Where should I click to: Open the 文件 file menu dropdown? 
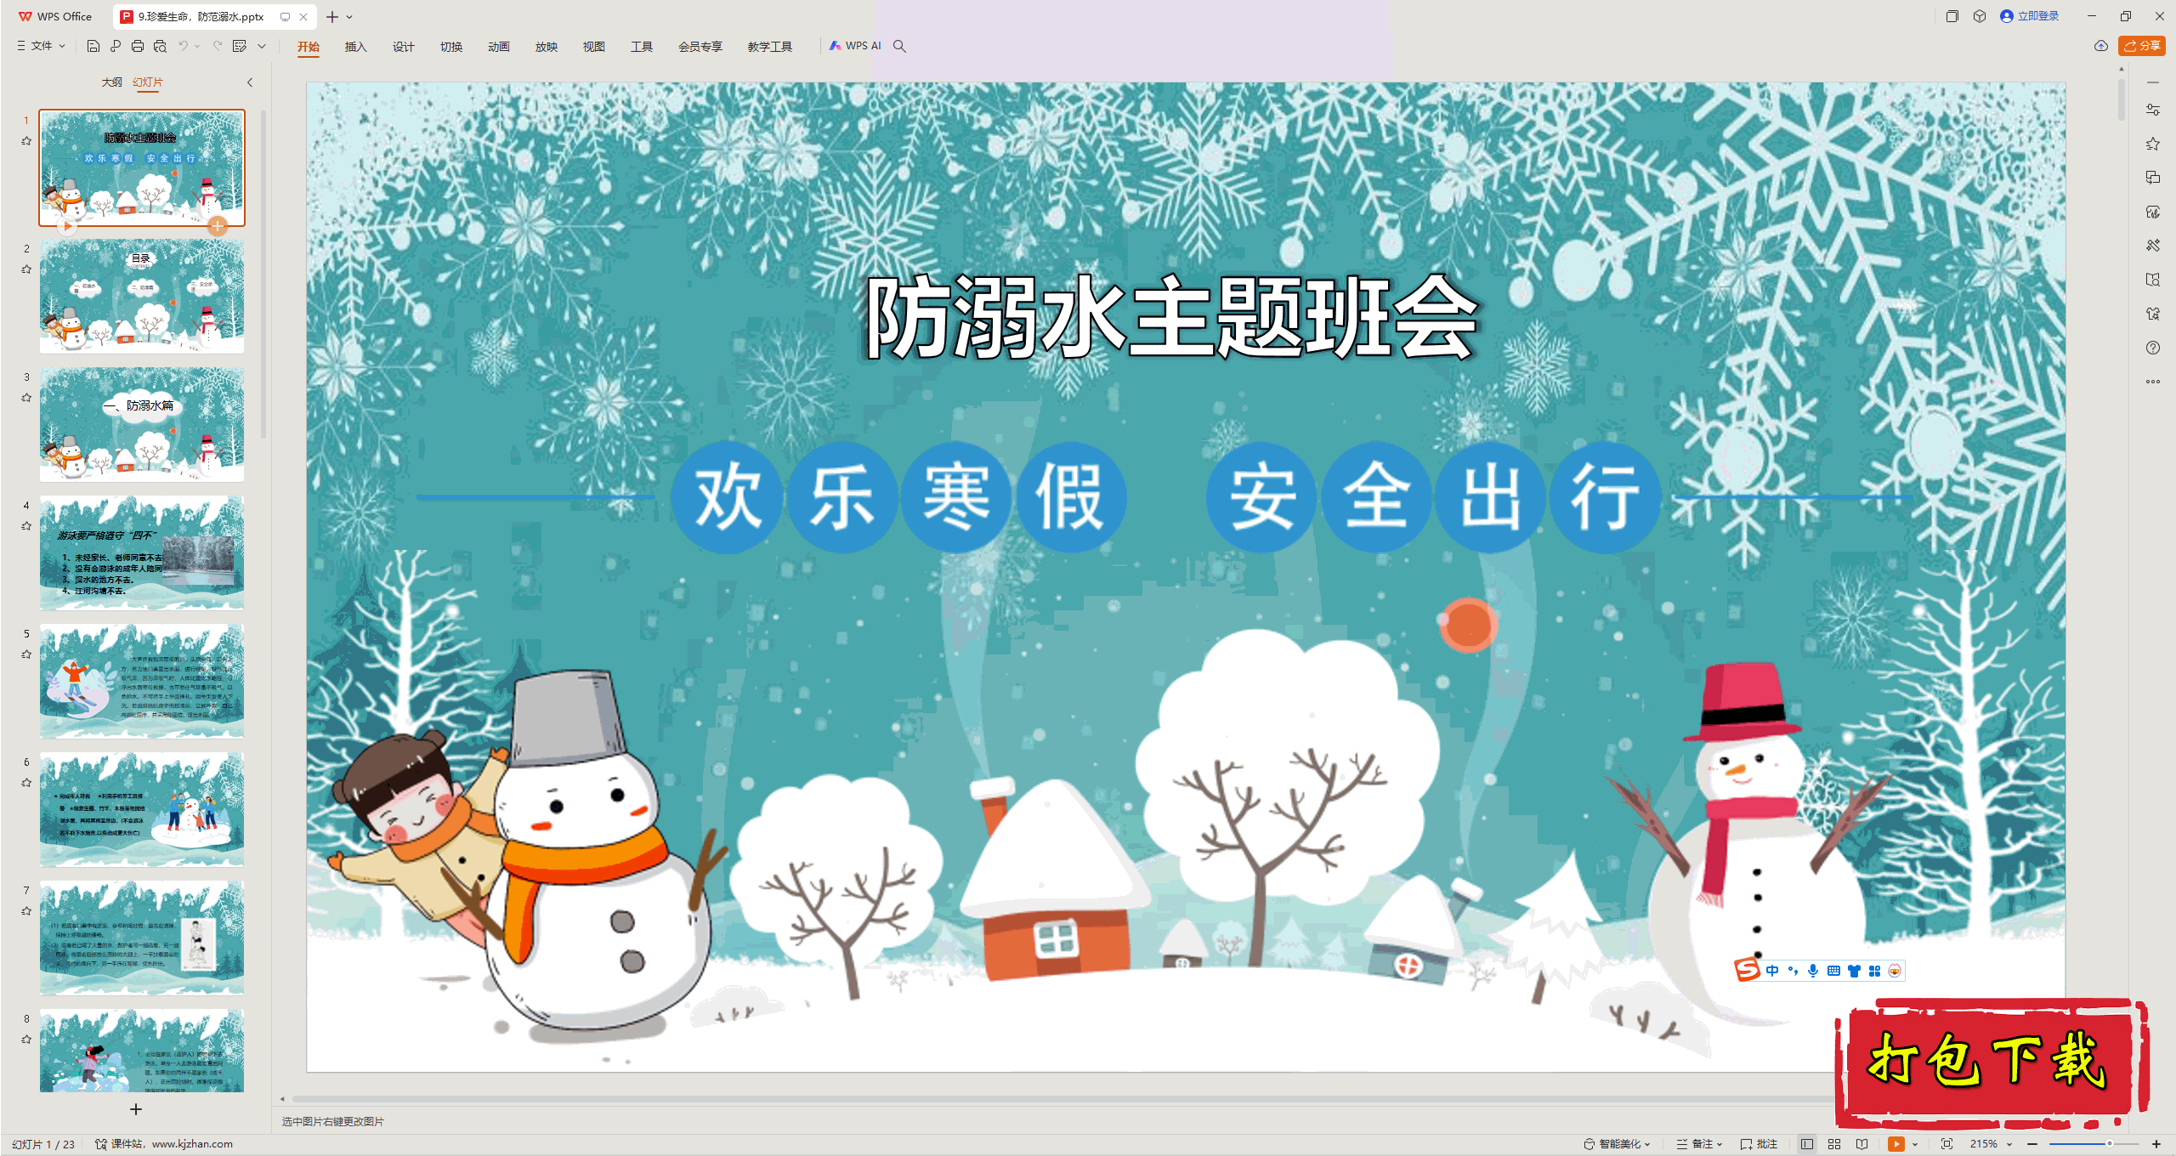coord(42,46)
